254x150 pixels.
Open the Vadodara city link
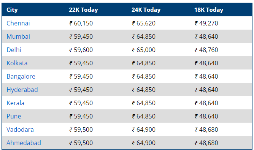20,129
